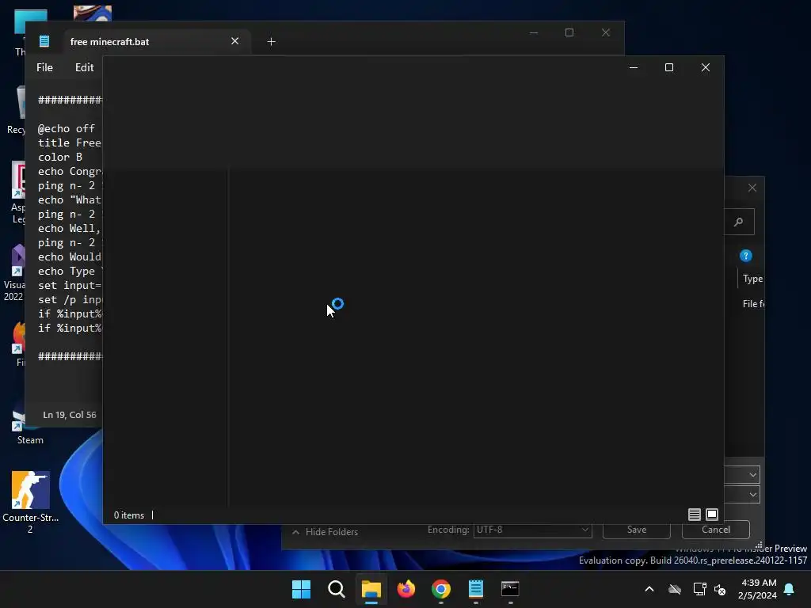Switch to Notepad from the taskbar
Image resolution: width=811 pixels, height=608 pixels.
pyautogui.click(x=476, y=589)
